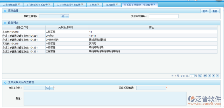The width and height of the screenshot is (224, 108).
Task: Open lookup icon in 工单关联关系配置管理 form
Action: click(x=47, y=88)
